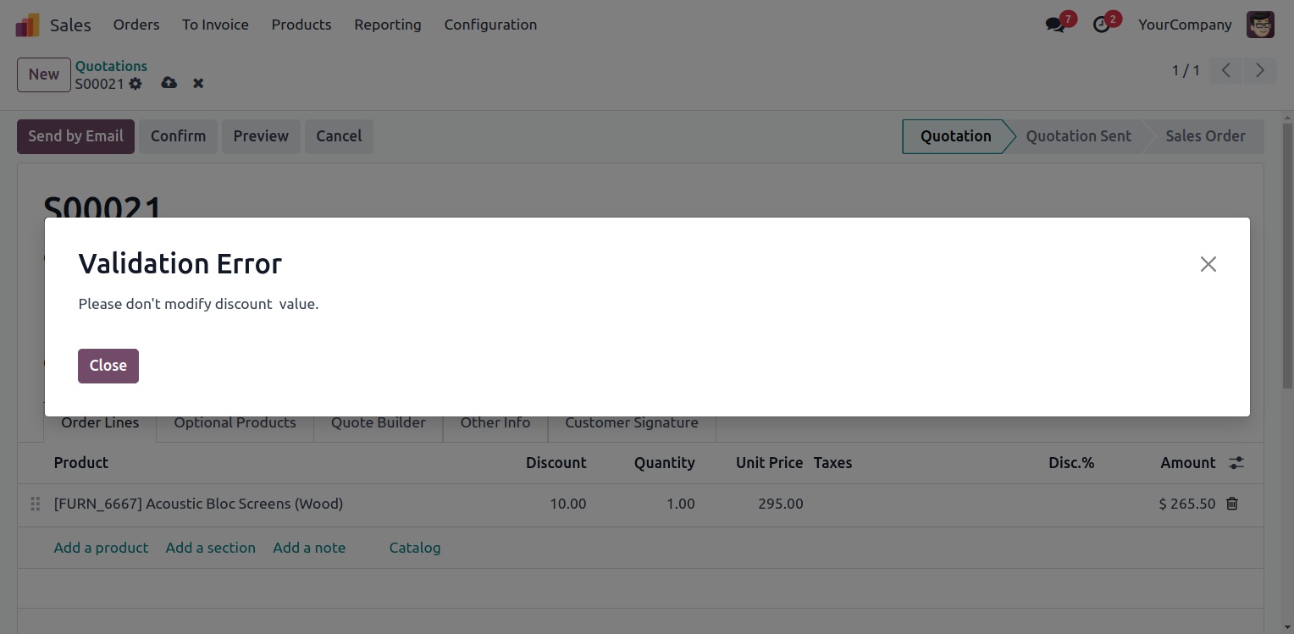Click the New button
Screen dimensions: 1294x634
44,74
